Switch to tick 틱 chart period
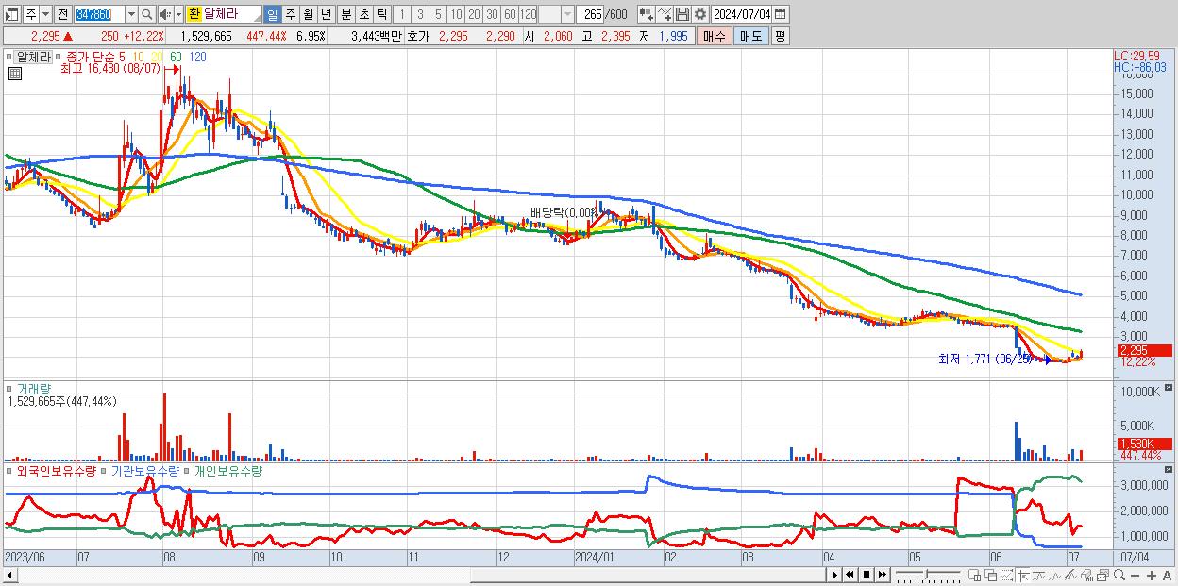The width and height of the screenshot is (1178, 586). click(x=381, y=14)
